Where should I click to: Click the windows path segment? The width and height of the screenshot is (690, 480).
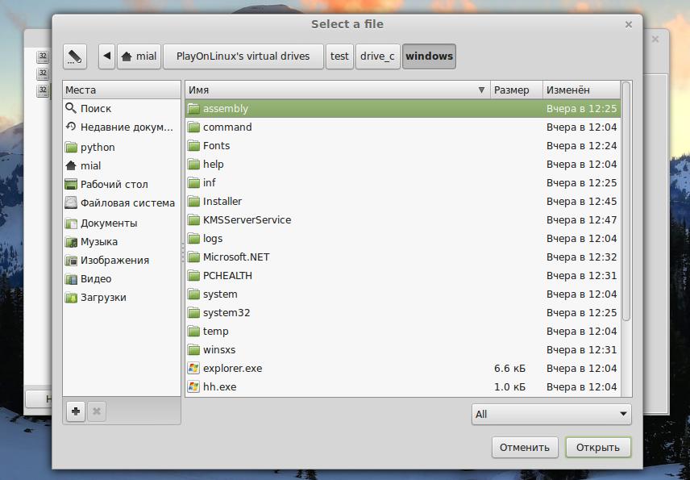tap(429, 56)
